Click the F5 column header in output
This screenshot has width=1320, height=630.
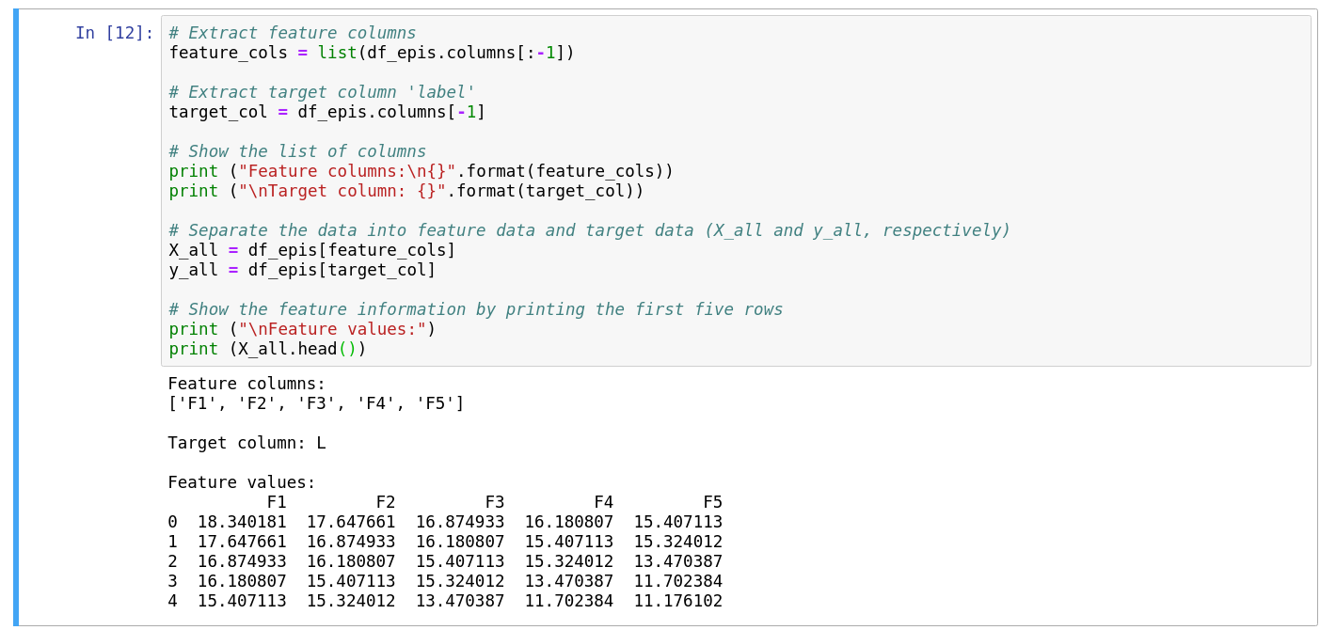pos(712,502)
